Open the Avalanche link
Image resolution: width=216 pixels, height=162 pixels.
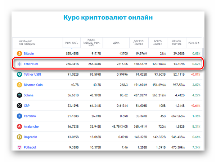(x=31, y=127)
